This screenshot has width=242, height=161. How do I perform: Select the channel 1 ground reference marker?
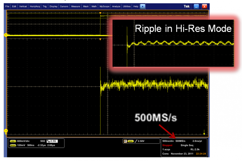[x=5, y=35]
